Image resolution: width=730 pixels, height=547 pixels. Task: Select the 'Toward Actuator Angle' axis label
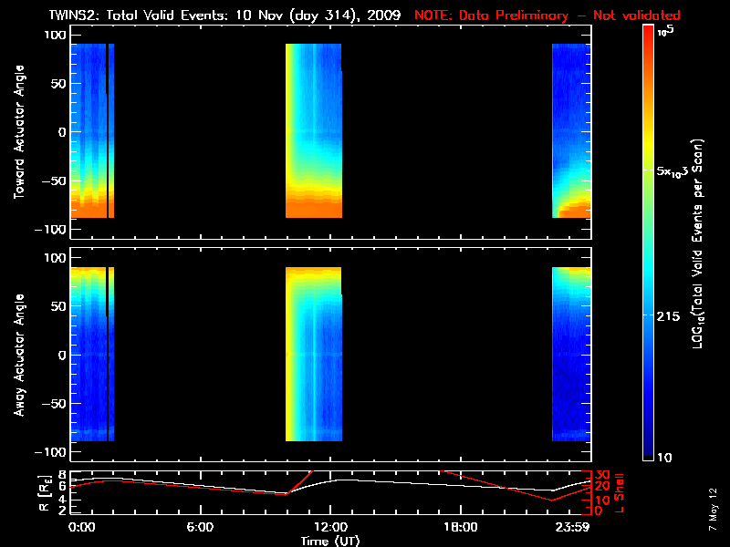[x=19, y=133]
